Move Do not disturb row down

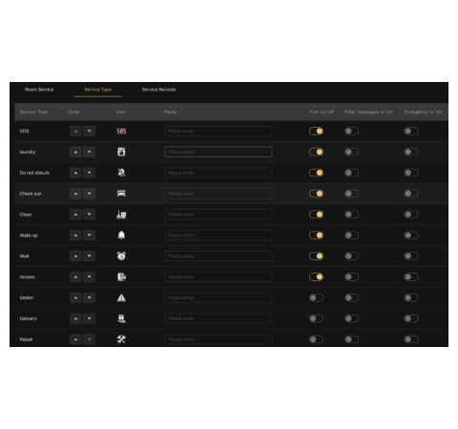click(x=89, y=173)
